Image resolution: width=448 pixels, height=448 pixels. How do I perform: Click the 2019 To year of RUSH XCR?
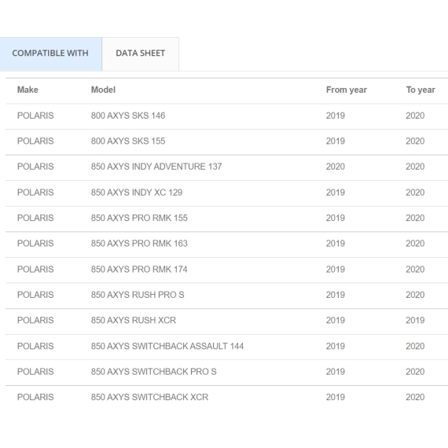click(415, 321)
